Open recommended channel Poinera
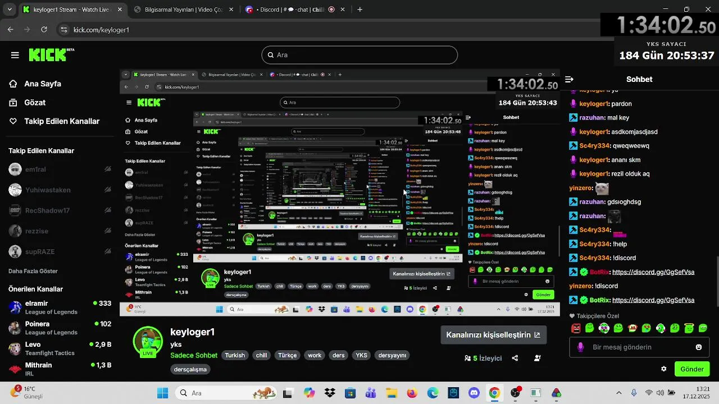Viewport: 719px width, 404px height. (x=60, y=328)
